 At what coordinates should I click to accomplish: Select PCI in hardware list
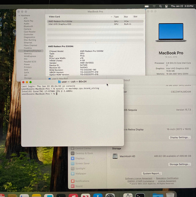click(26, 59)
